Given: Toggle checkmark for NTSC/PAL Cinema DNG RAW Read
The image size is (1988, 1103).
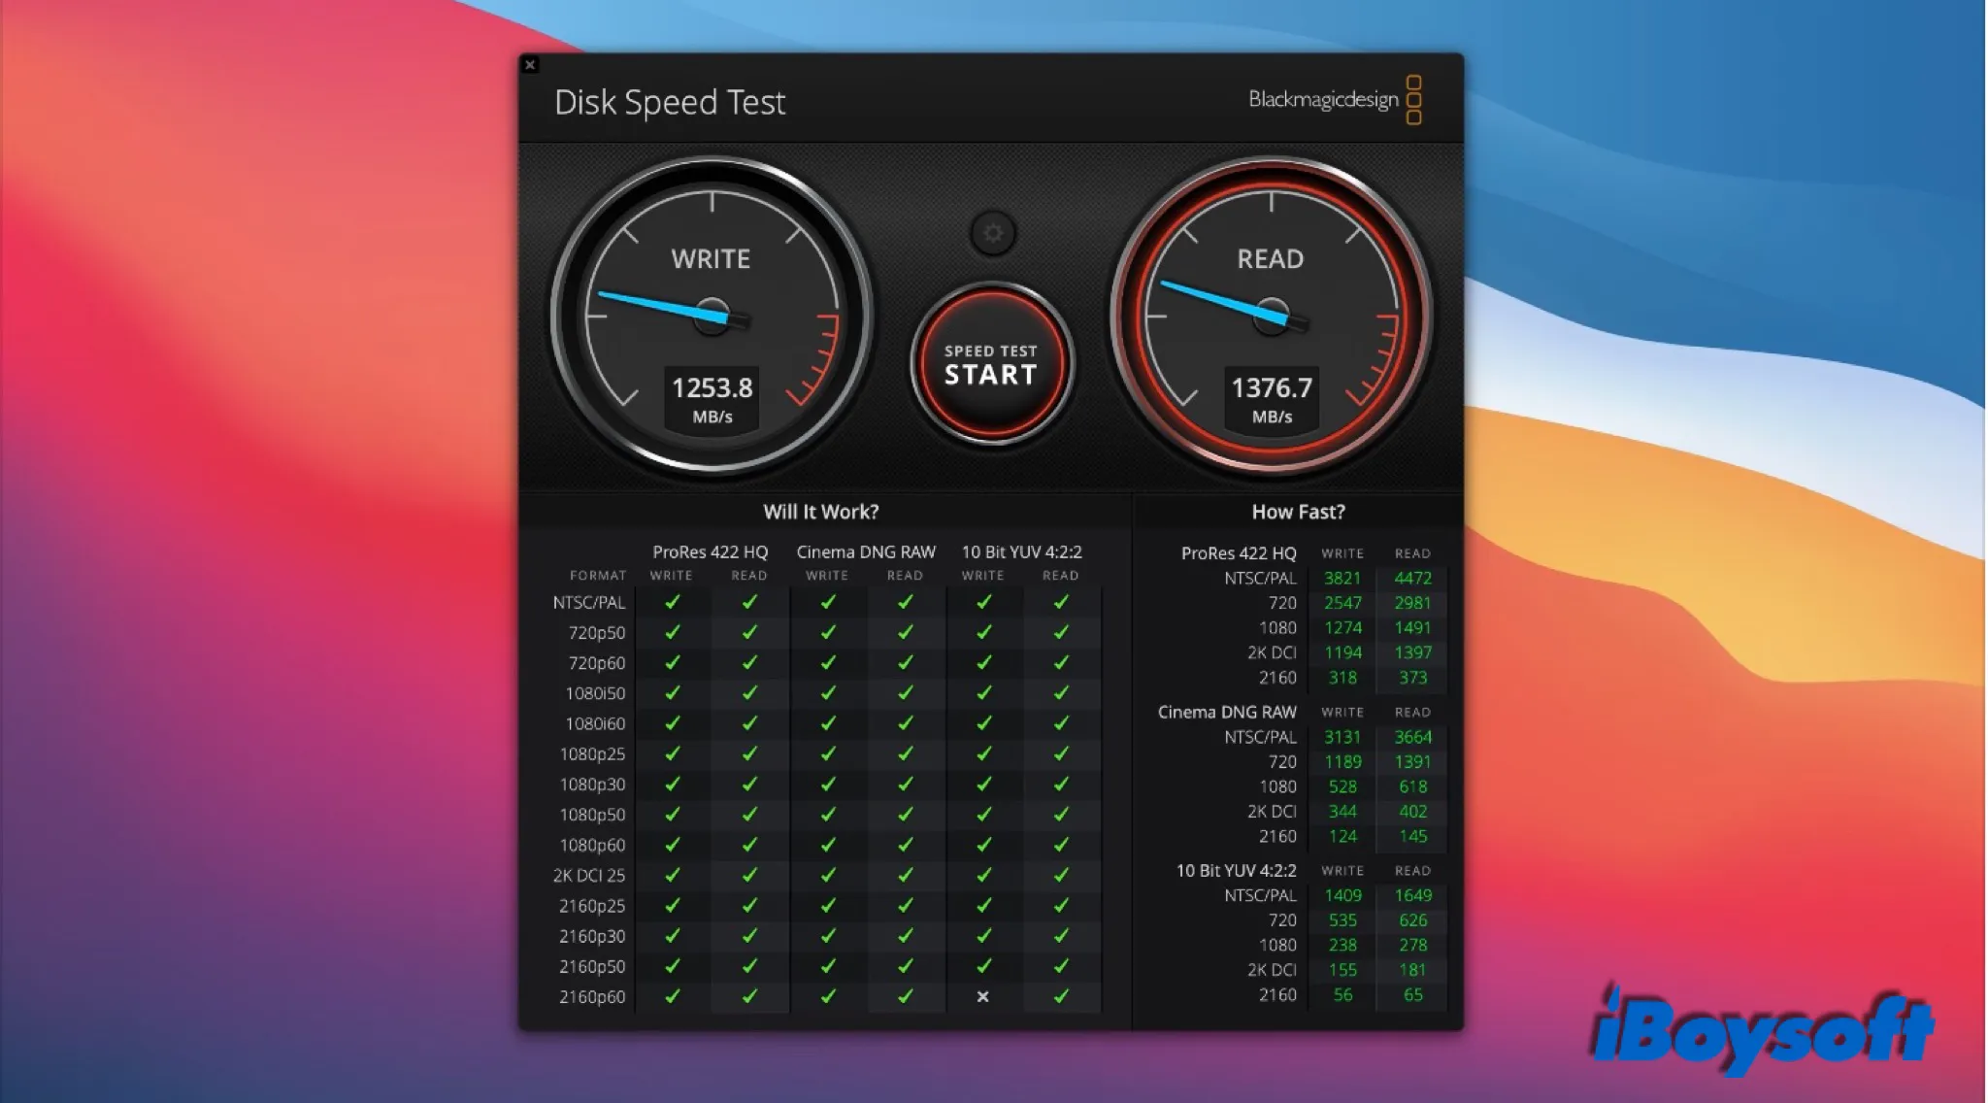Looking at the screenshot, I should pos(905,602).
